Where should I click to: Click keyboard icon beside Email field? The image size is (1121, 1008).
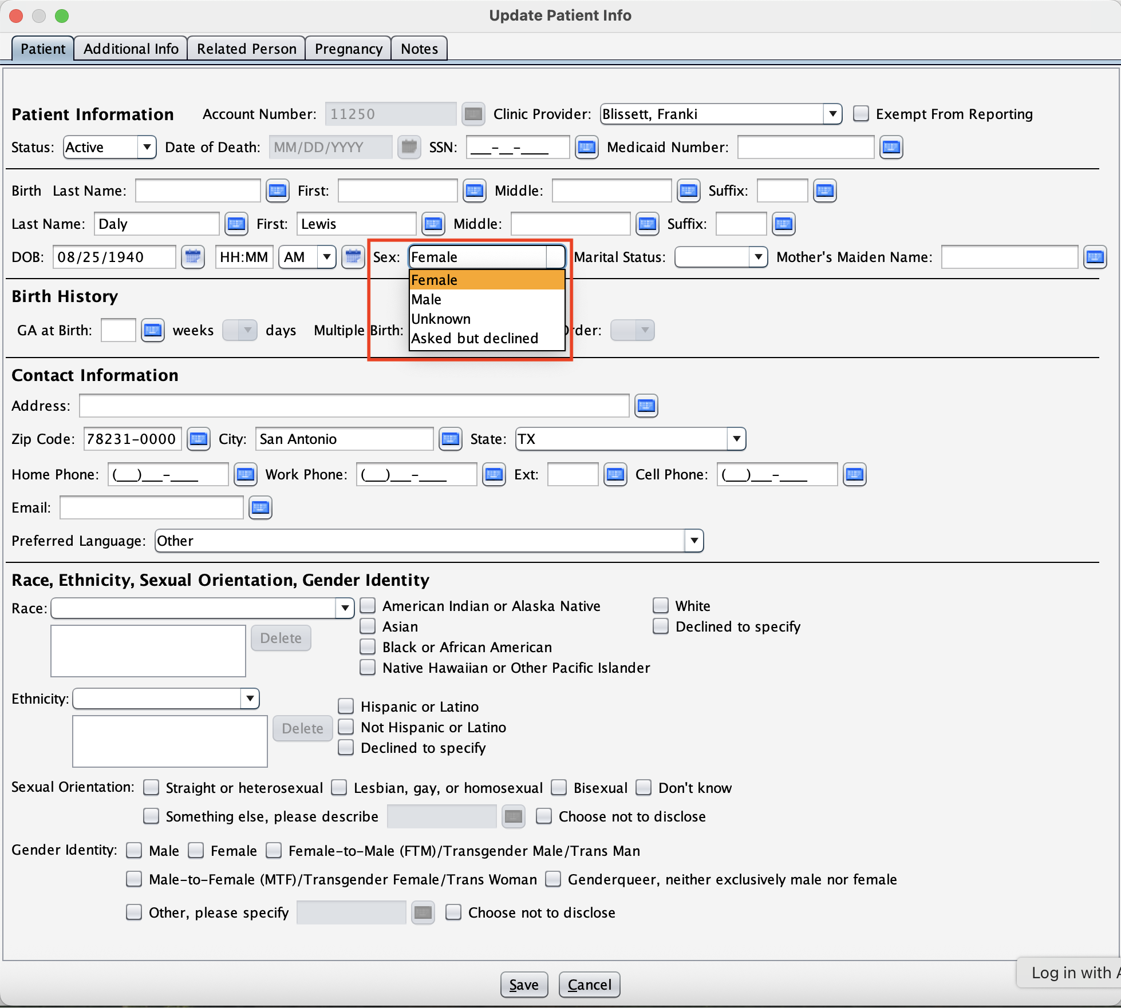click(260, 508)
